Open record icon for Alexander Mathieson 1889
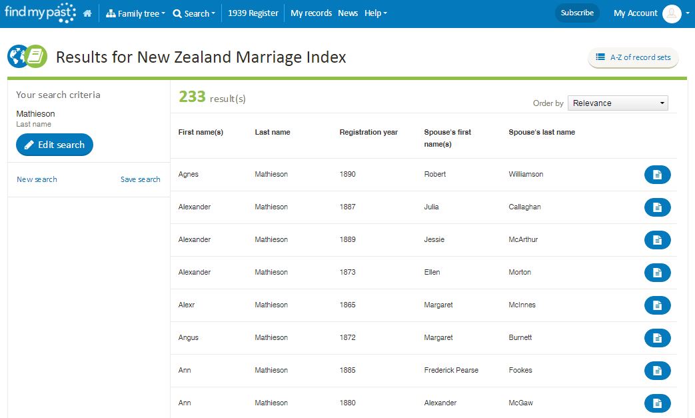This screenshot has height=418, width=695. [x=657, y=240]
